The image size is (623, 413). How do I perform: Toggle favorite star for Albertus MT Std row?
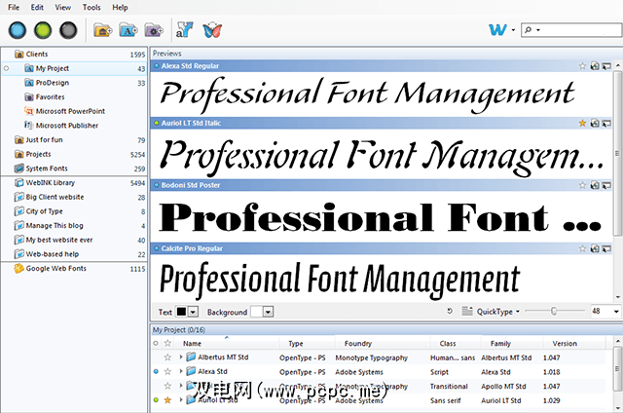click(167, 357)
